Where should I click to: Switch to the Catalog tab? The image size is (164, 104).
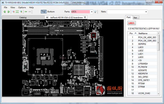click(23, 18)
